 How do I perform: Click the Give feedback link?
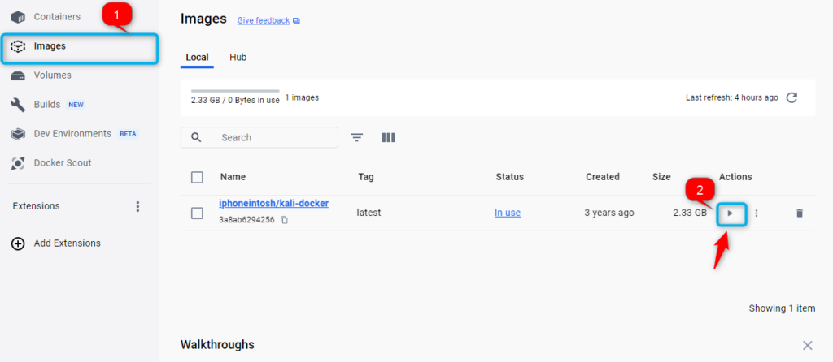click(x=264, y=20)
